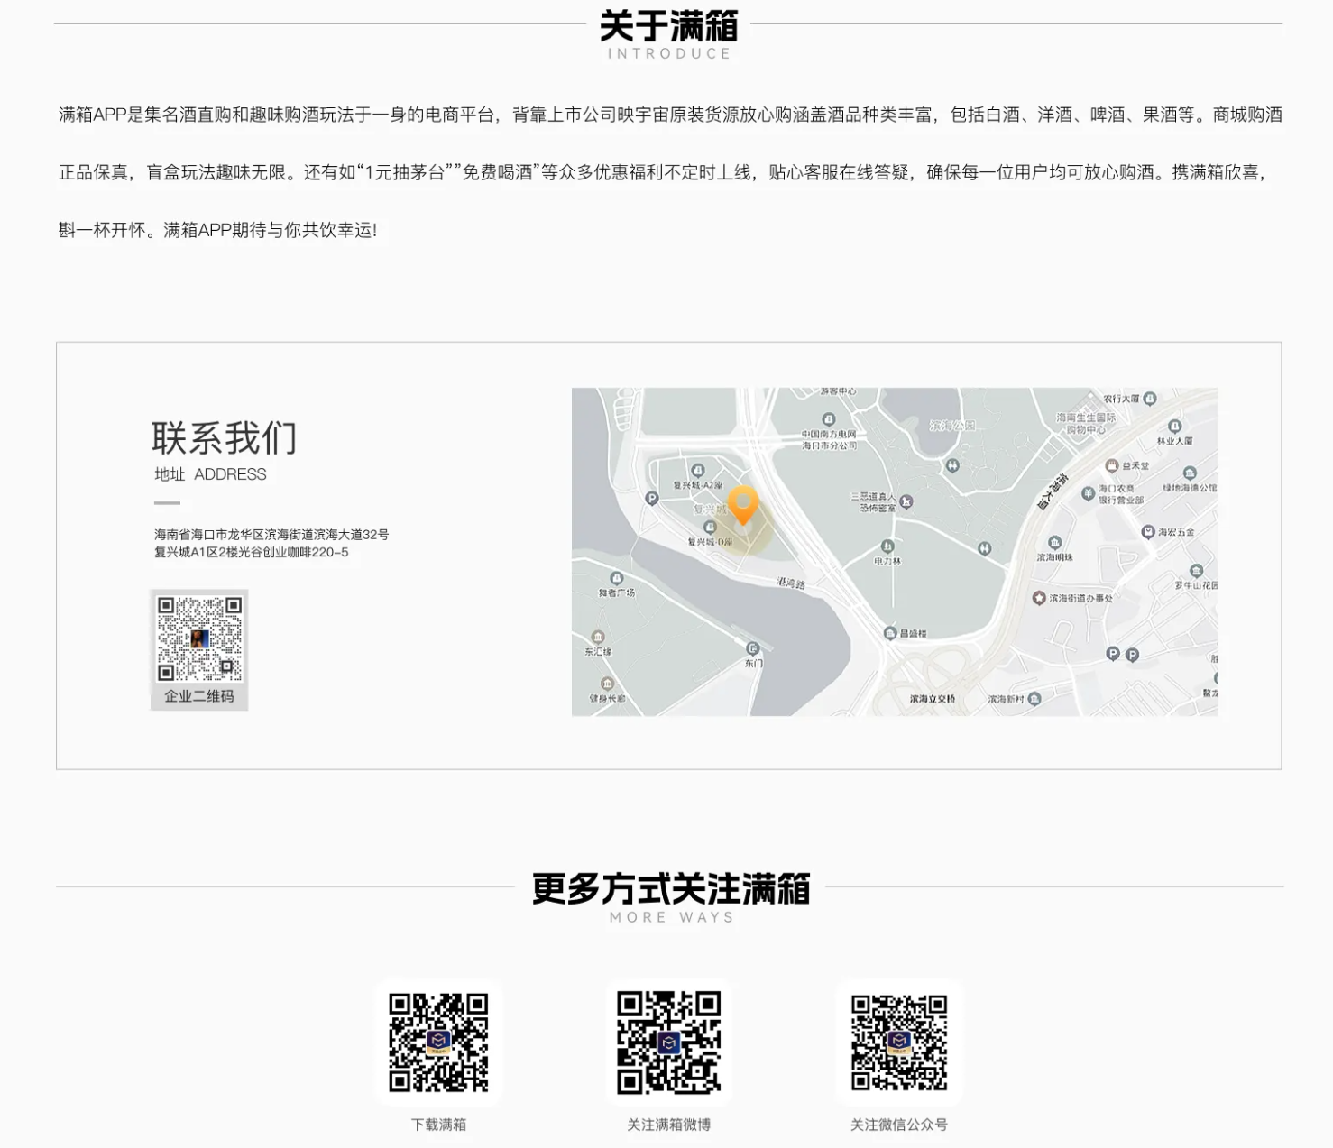Screen dimensions: 1333x1148
Task: Click the 绿地海德公馆 marker icon
Action: click(x=1190, y=473)
